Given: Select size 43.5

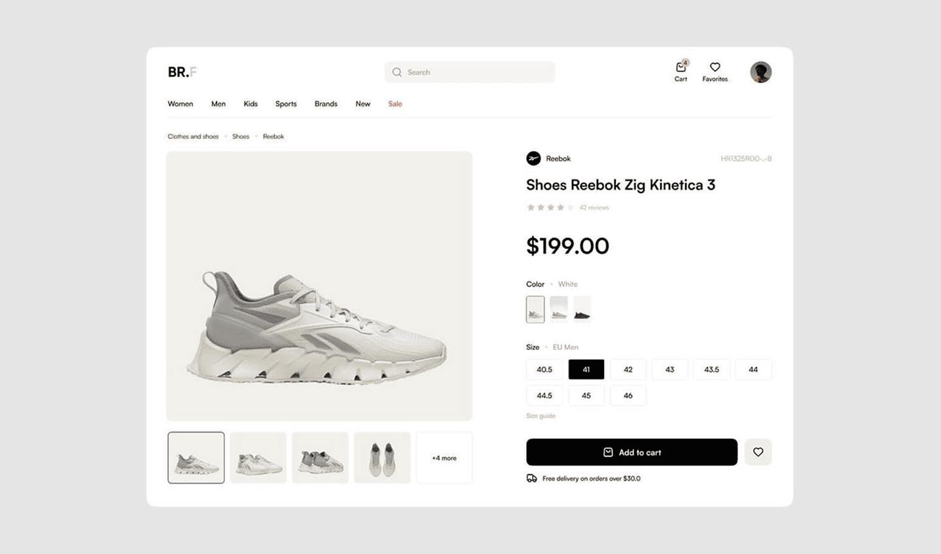Looking at the screenshot, I should point(711,370).
